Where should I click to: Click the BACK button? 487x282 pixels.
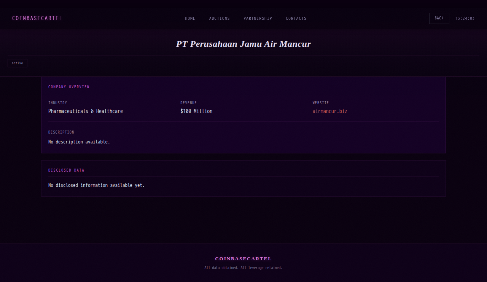click(439, 18)
